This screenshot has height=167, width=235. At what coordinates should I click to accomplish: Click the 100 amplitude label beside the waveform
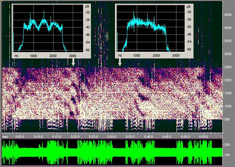click(227, 155)
